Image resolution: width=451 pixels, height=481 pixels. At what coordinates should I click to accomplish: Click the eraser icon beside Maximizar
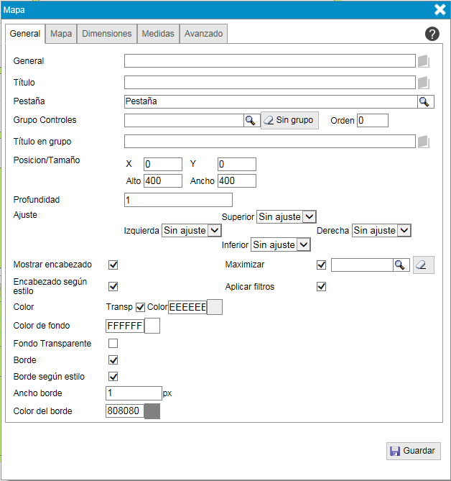pyautogui.click(x=422, y=265)
